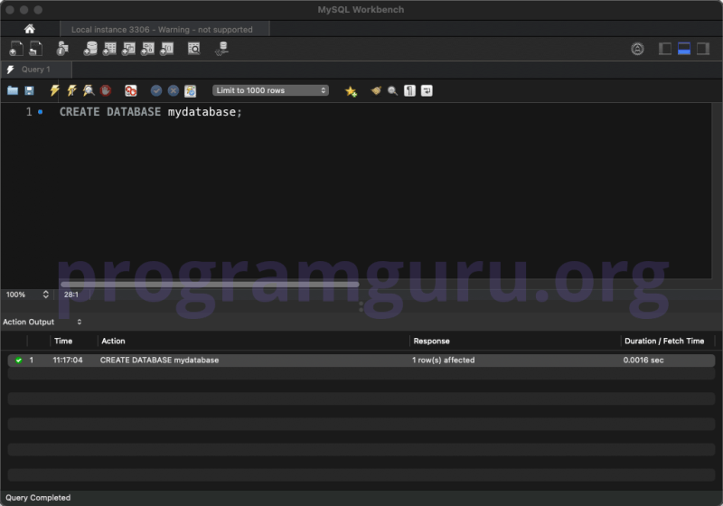
Task: Toggle continue on error icon
Action: tap(131, 90)
